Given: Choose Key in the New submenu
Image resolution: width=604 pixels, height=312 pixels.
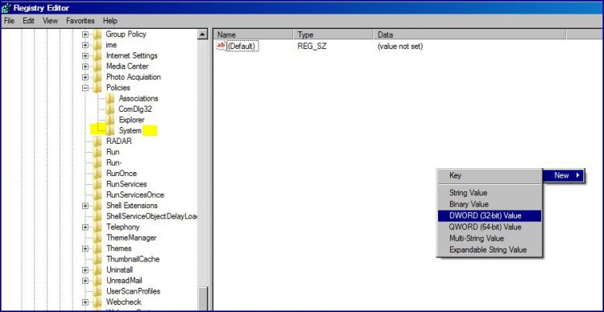Looking at the screenshot, I should pos(489,175).
